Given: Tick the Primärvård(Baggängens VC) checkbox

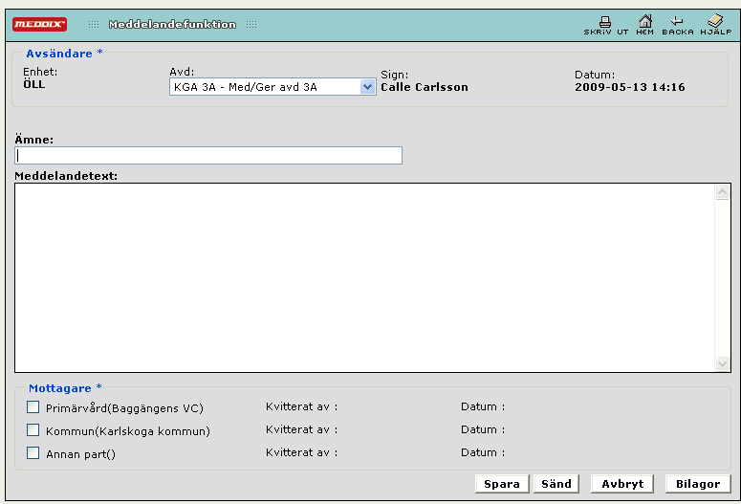Looking at the screenshot, I should [x=33, y=407].
